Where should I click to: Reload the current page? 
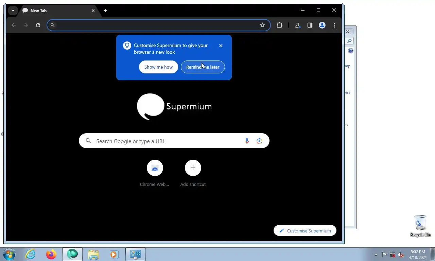pos(38,25)
